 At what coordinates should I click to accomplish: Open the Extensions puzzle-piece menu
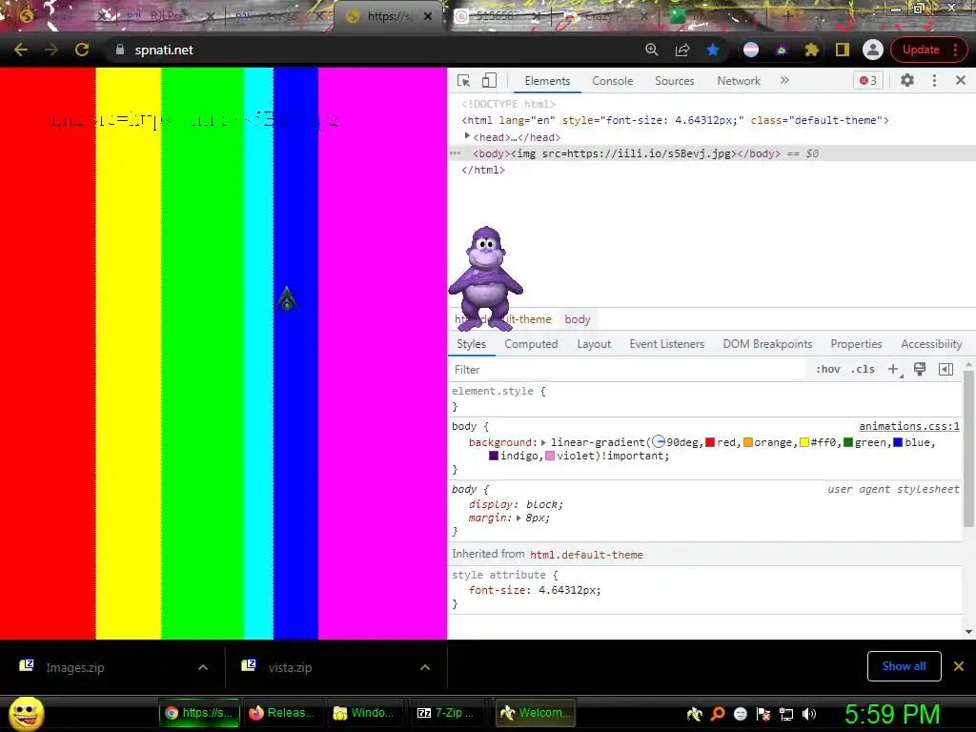(812, 50)
